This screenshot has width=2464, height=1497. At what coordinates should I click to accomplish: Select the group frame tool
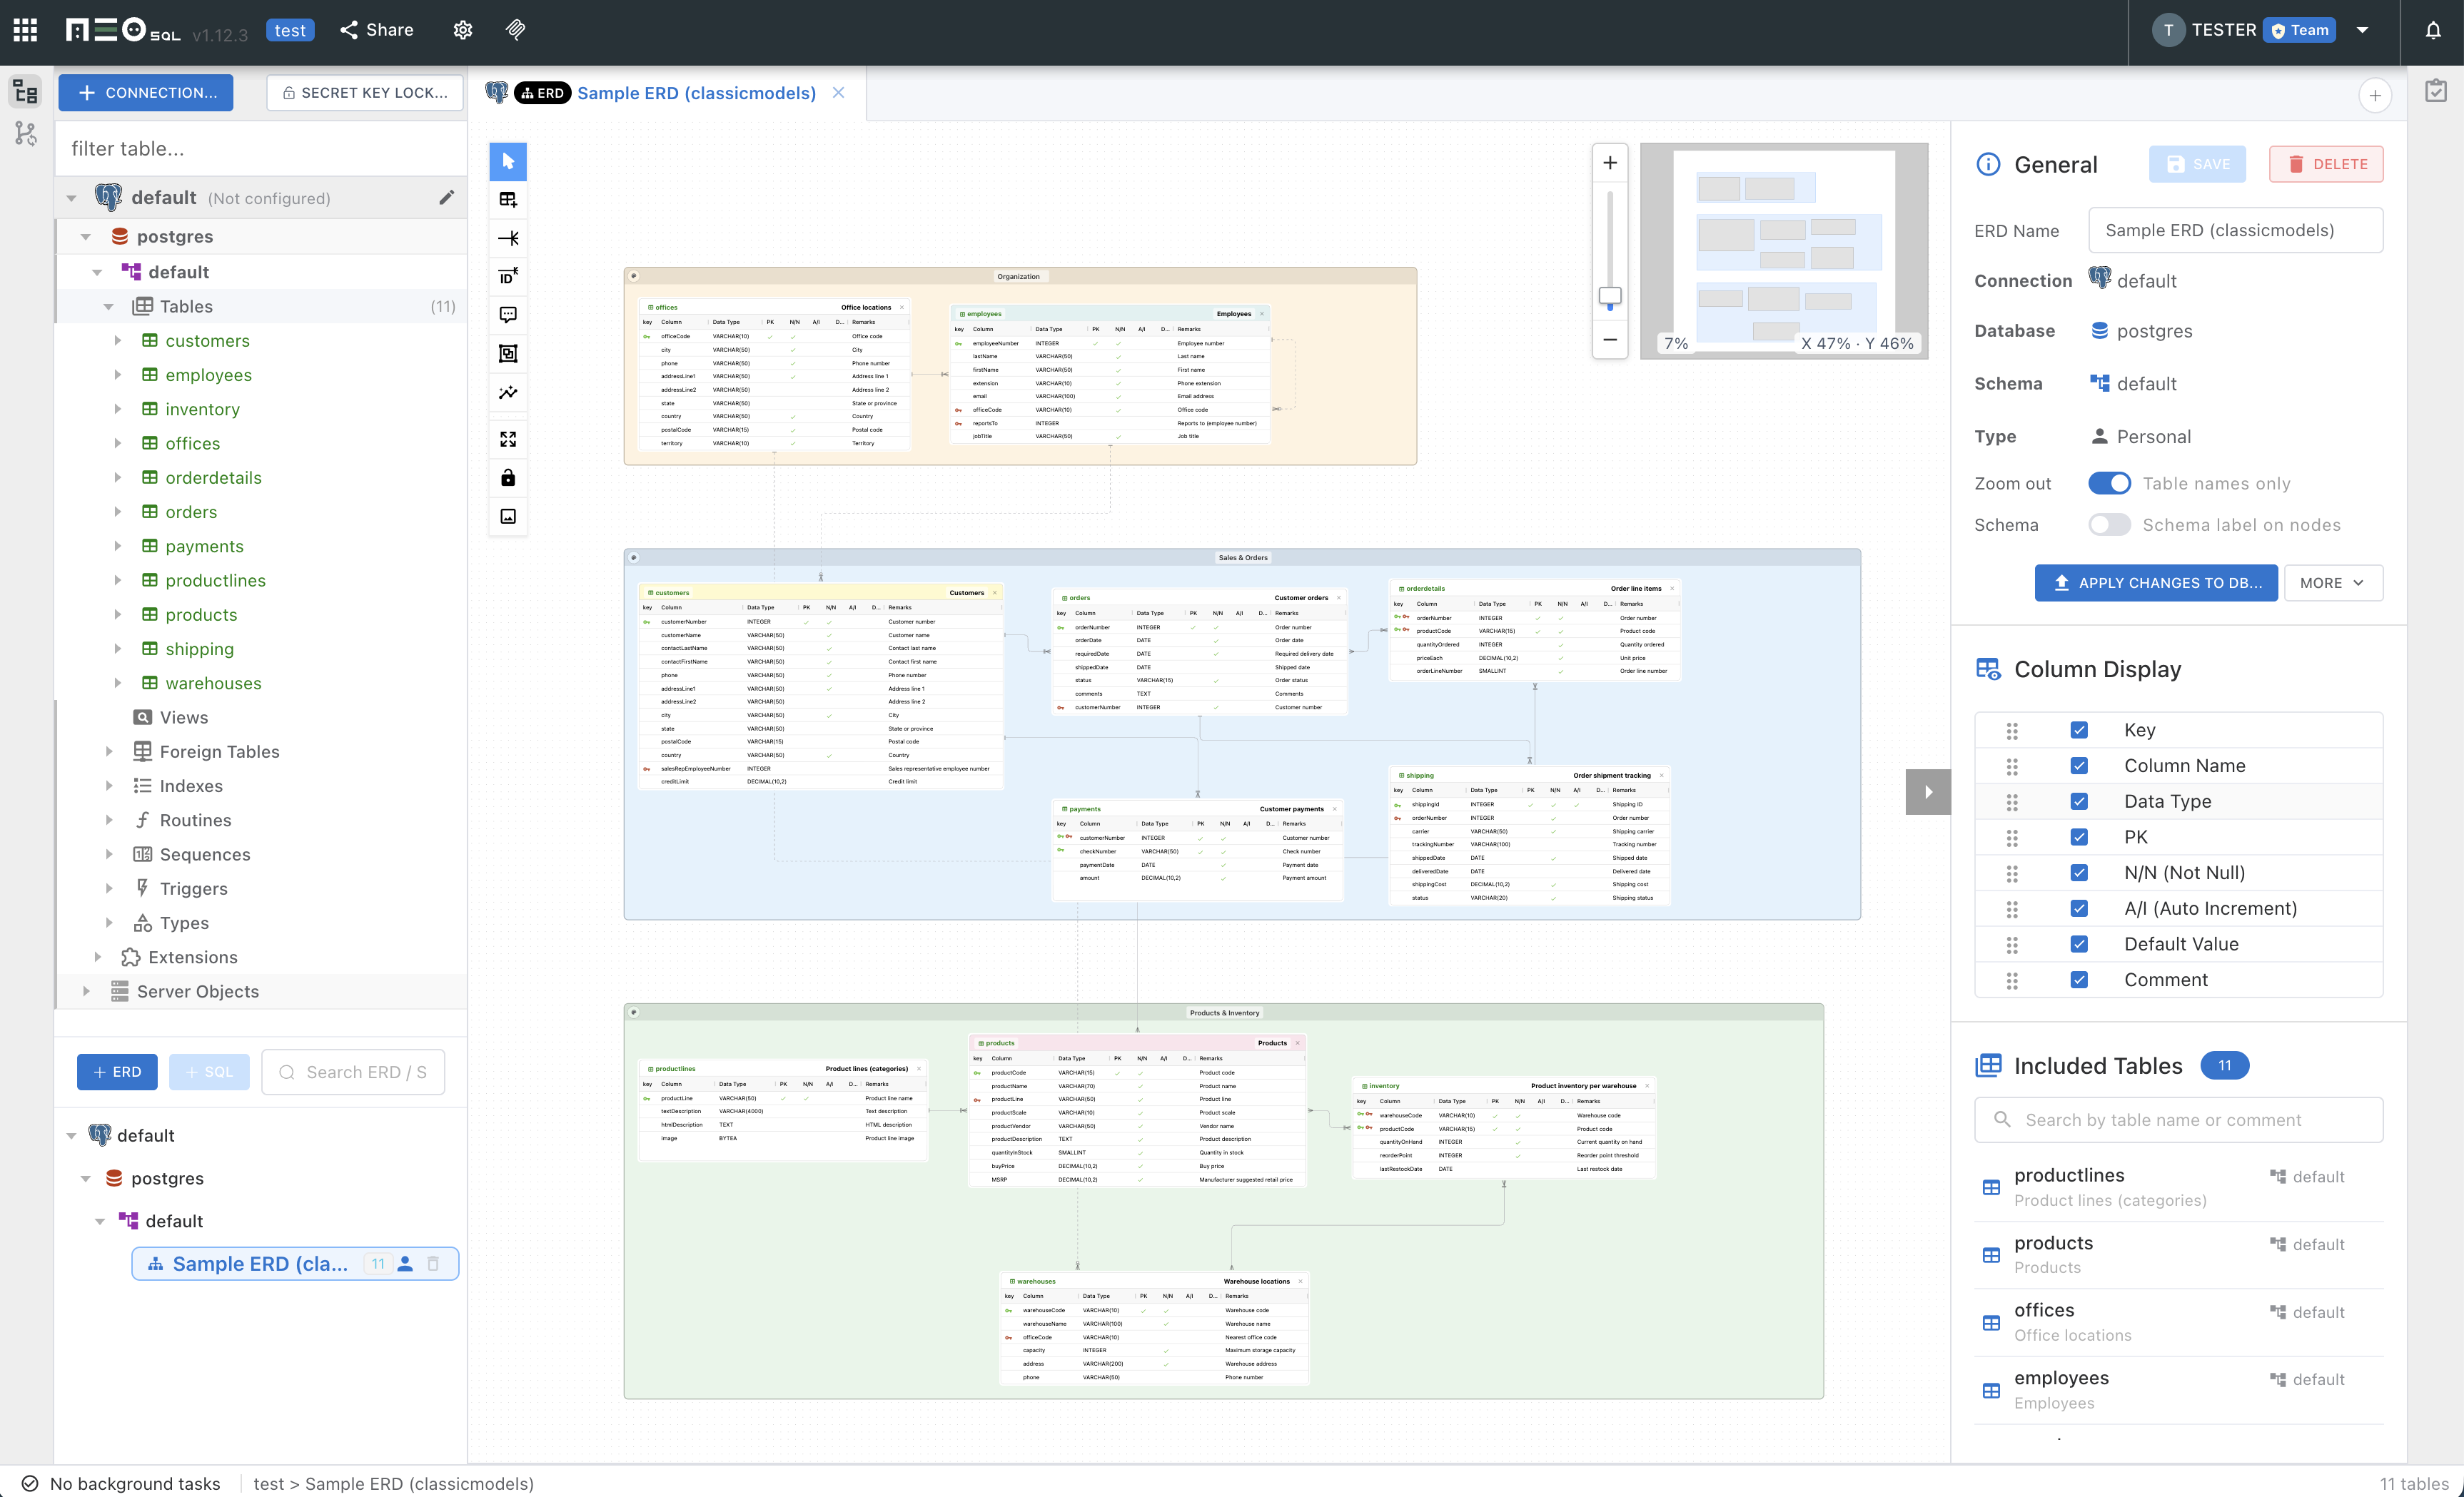click(508, 354)
